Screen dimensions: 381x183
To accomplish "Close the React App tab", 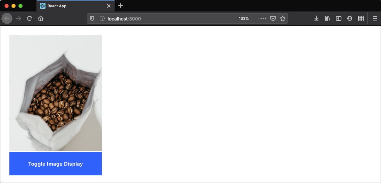I will point(109,6).
